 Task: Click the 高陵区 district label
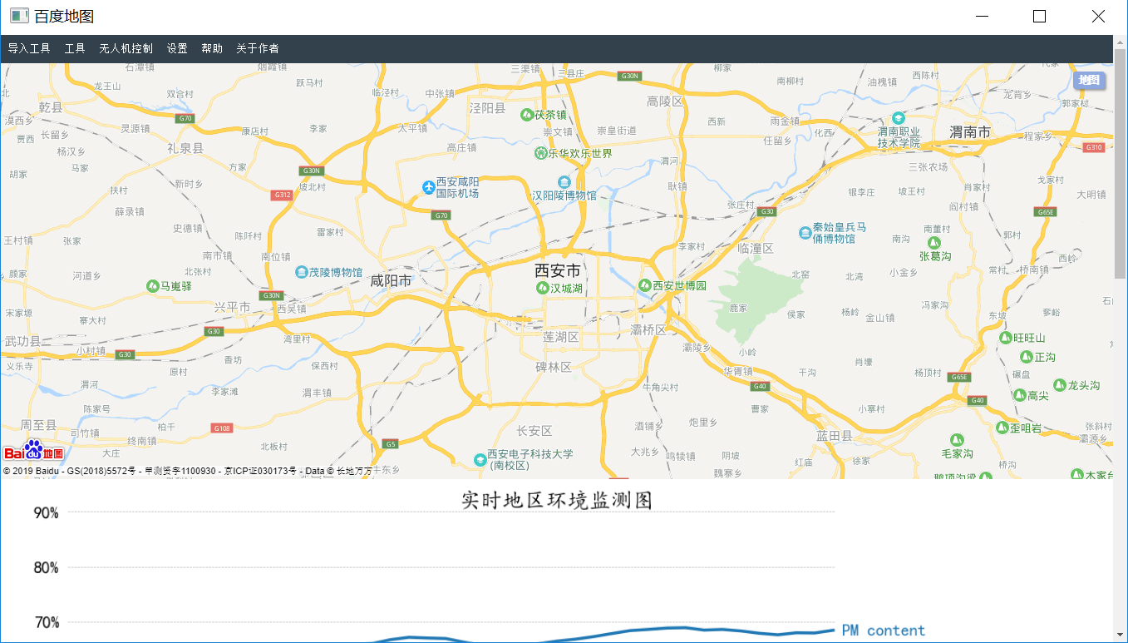(665, 101)
